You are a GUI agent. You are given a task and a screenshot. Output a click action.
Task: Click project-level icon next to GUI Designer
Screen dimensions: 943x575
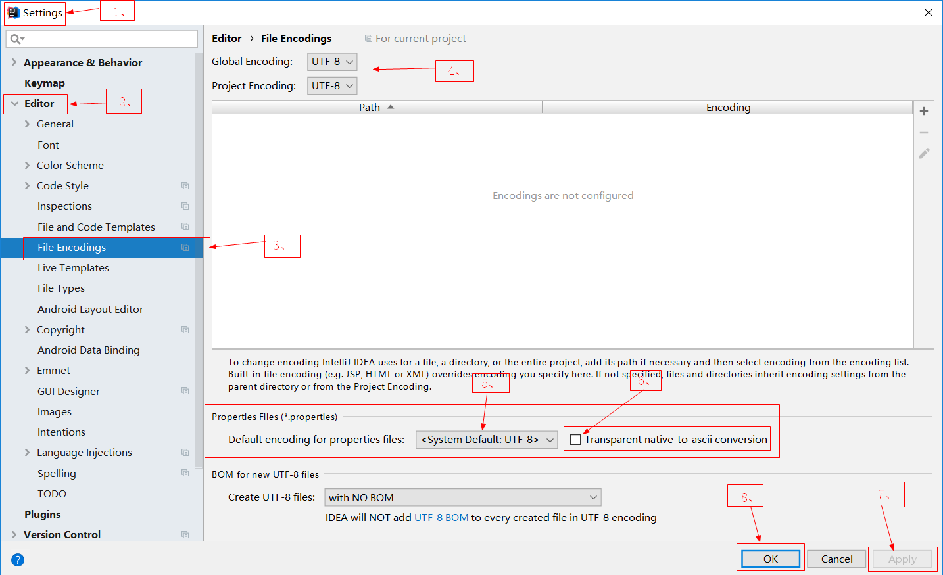click(x=185, y=391)
